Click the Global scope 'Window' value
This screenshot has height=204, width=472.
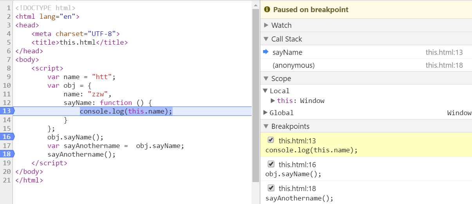(459, 113)
